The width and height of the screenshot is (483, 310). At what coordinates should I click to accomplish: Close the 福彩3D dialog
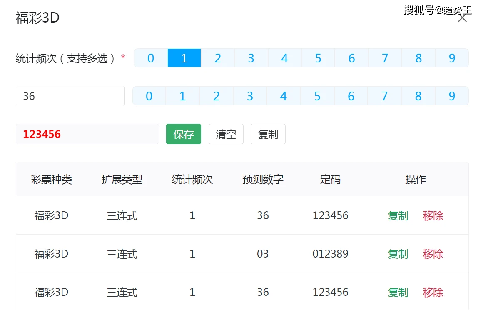pyautogui.click(x=462, y=18)
